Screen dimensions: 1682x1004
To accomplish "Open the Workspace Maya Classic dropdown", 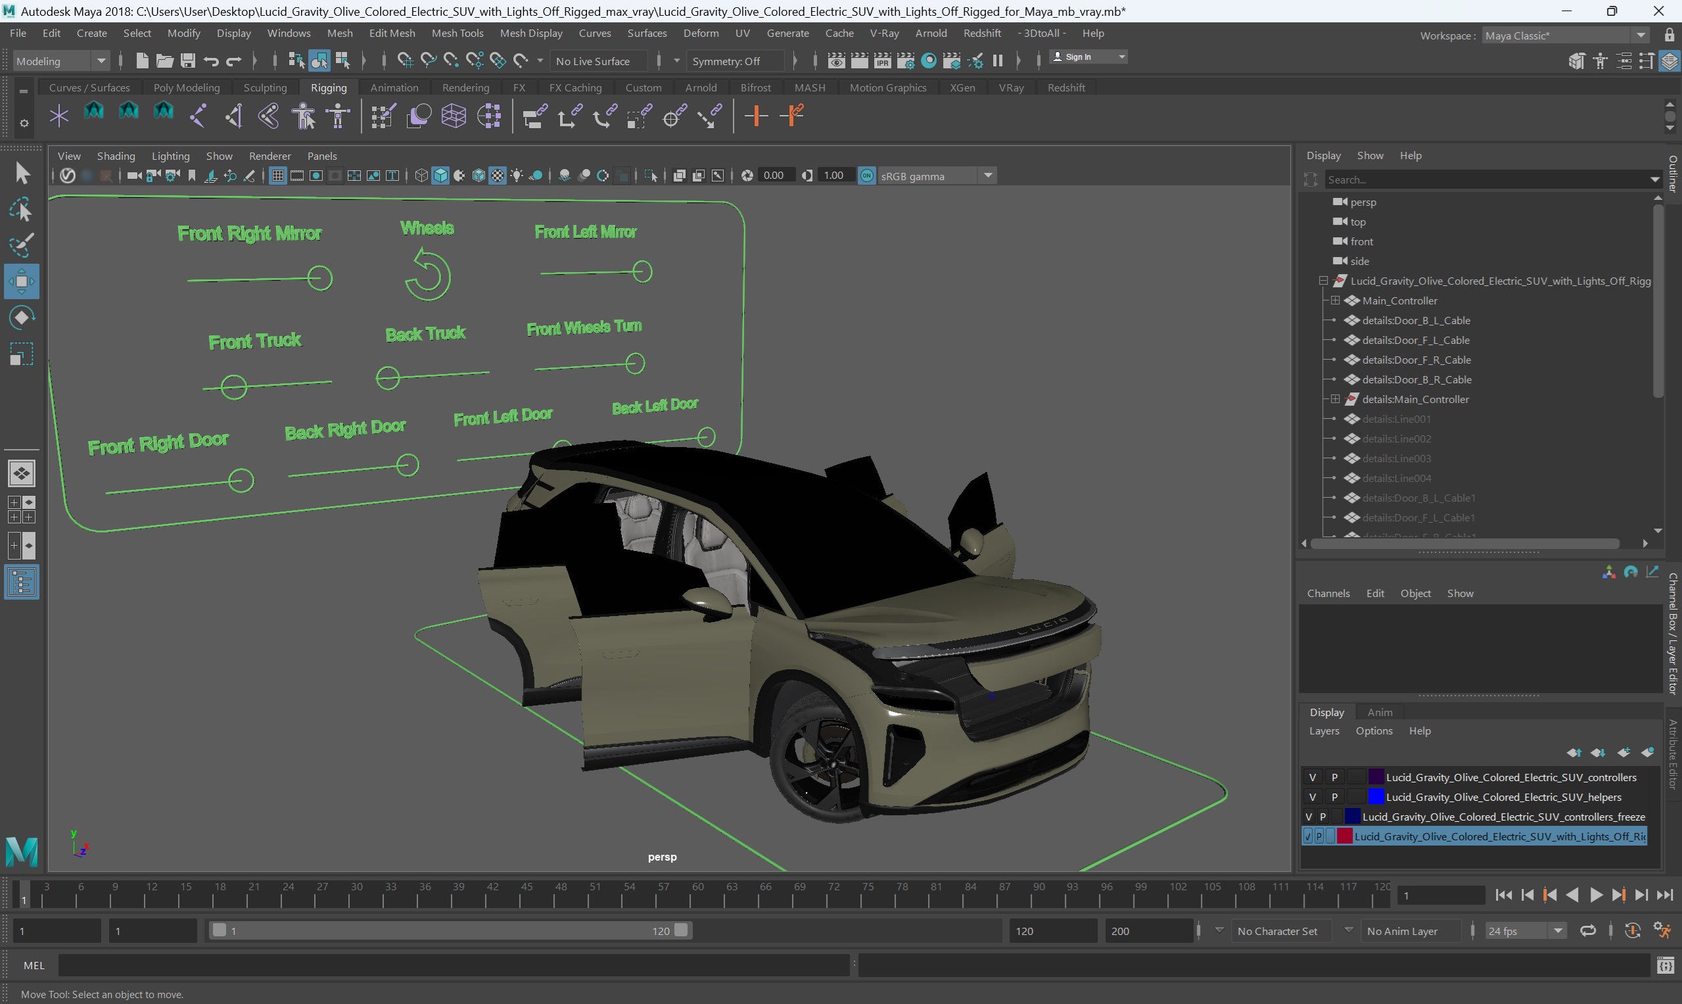I will click(x=1566, y=36).
